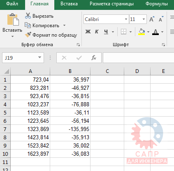This screenshot has height=171, width=174.
Task: Open borders dropdown arrow
Action: pos(130,32)
